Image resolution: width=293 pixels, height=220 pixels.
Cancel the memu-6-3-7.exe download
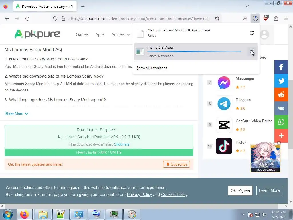pos(252,52)
